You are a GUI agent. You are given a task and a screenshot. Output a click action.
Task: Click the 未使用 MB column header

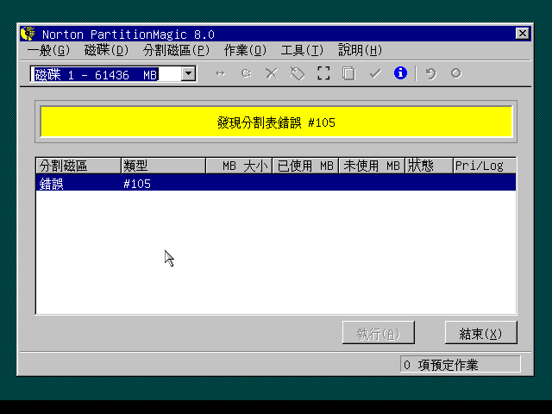(372, 166)
